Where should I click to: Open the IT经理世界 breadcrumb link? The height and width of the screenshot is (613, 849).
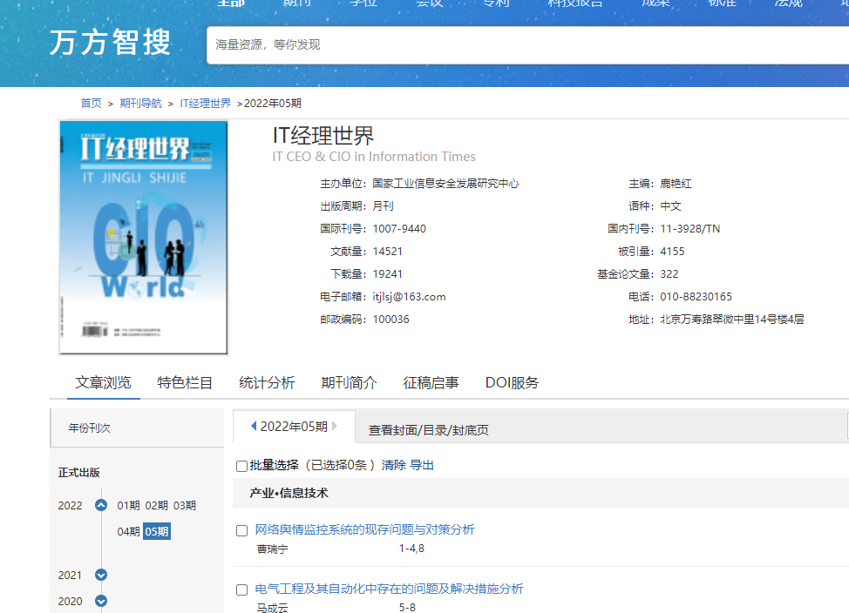[205, 104]
